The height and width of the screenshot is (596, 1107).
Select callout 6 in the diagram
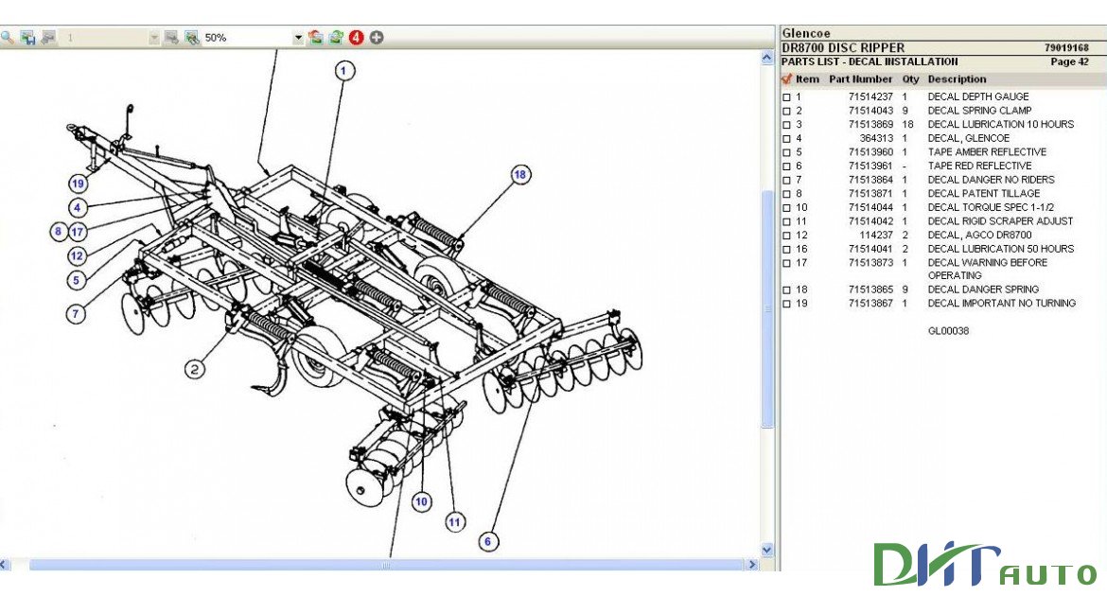(x=488, y=542)
